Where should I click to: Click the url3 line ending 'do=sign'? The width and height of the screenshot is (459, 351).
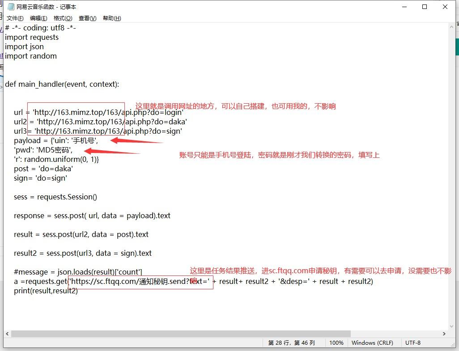(98, 131)
